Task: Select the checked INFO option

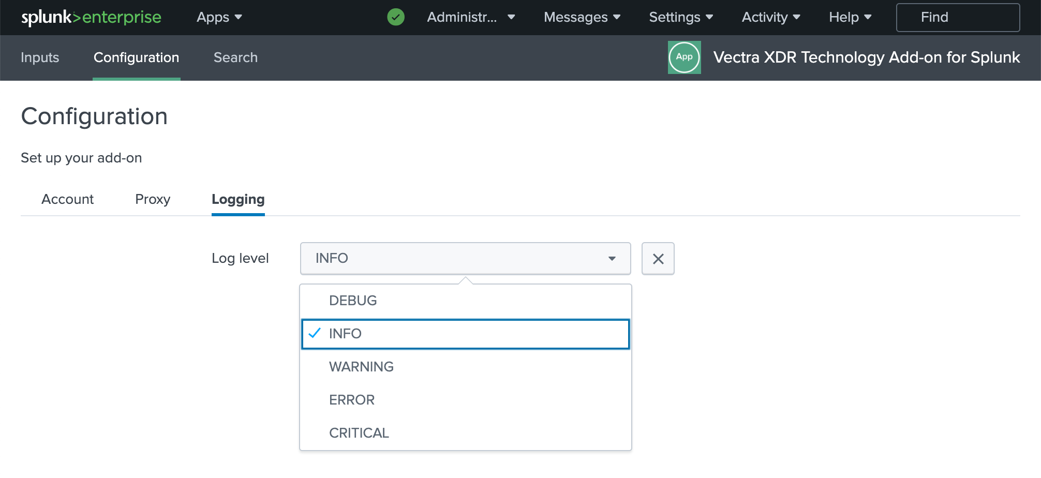Action: (x=346, y=334)
